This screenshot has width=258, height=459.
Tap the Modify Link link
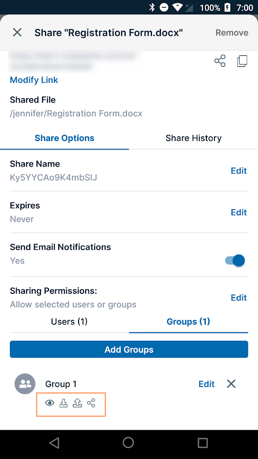(x=34, y=80)
